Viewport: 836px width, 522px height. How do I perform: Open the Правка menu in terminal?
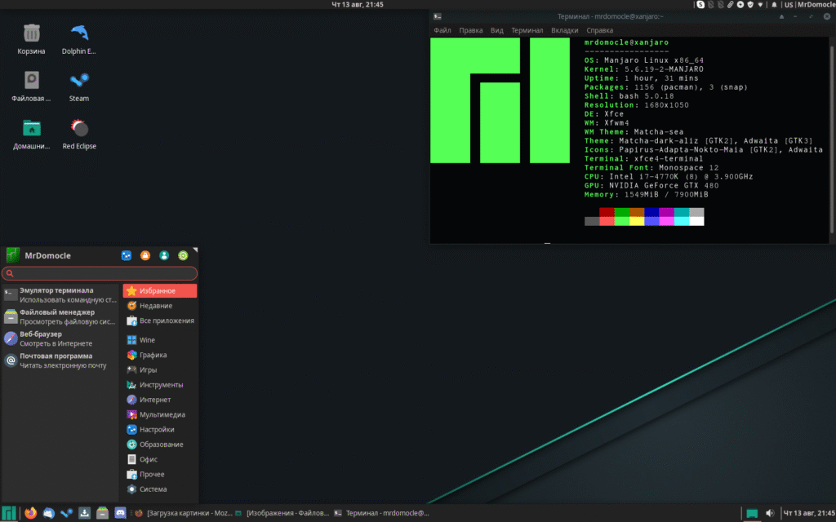(470, 30)
